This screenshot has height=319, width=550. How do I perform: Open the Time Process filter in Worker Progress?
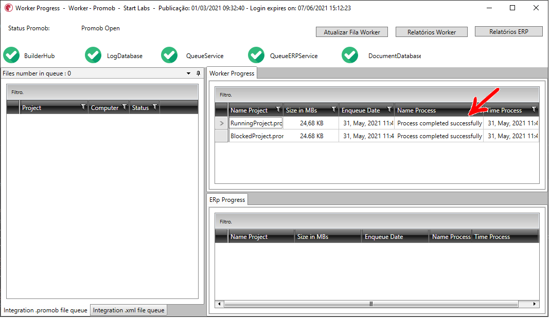[x=534, y=109]
